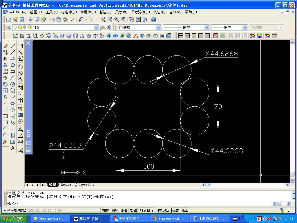Screen dimensions: 297x223
Task: Open the 标准件(S) menu
Action: [69, 12]
